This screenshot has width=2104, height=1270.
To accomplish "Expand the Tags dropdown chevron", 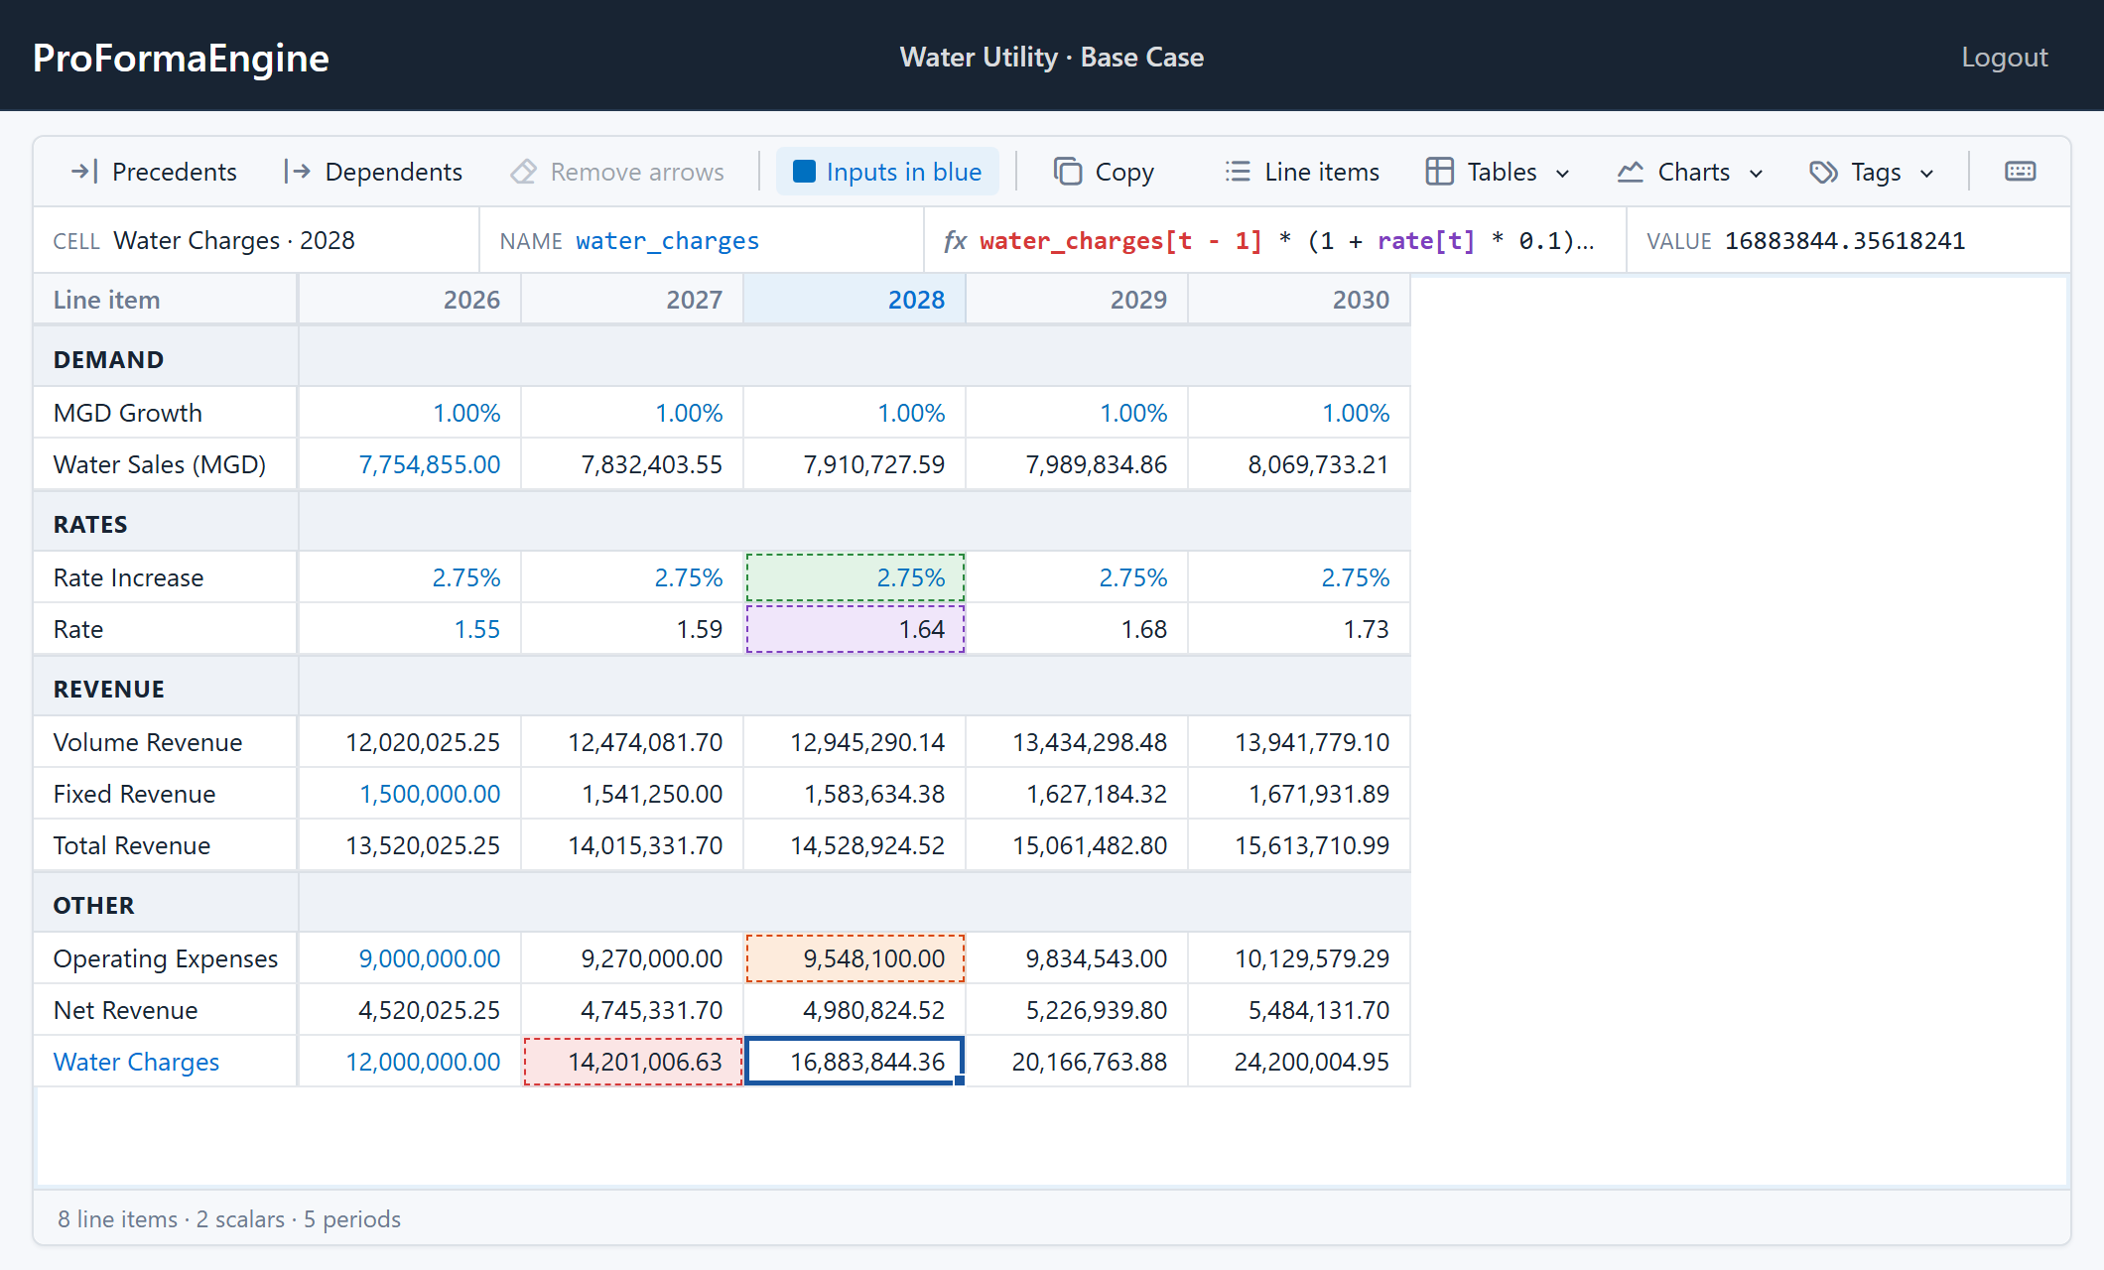I will coord(1926,174).
